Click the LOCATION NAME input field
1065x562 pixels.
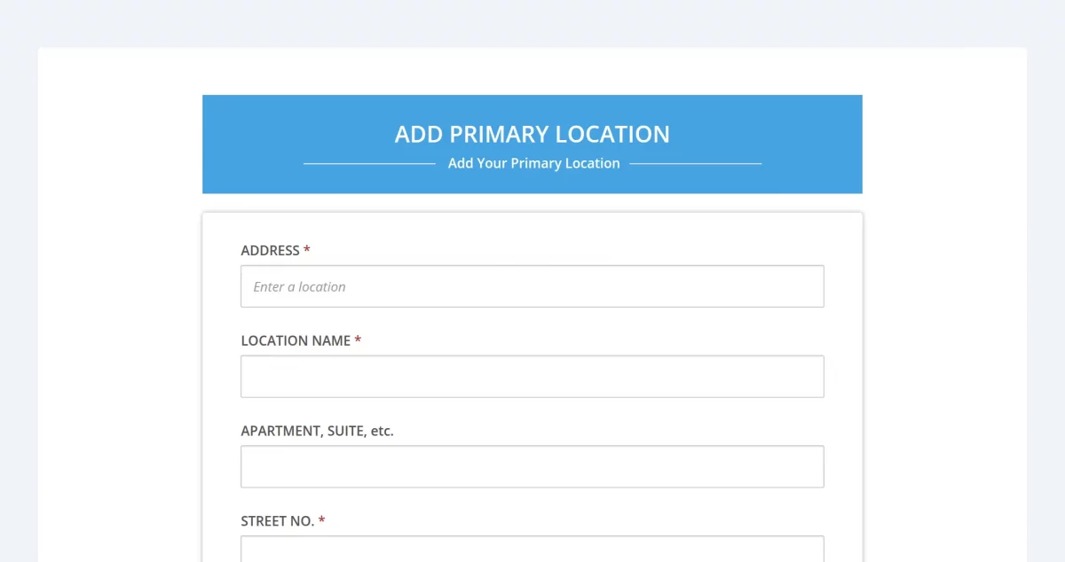532,376
